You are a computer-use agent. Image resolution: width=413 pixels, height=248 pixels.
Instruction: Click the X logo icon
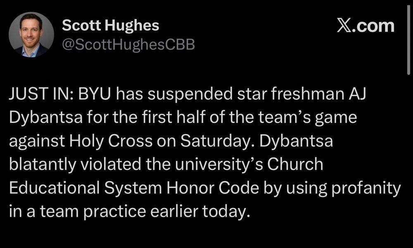tap(345, 26)
